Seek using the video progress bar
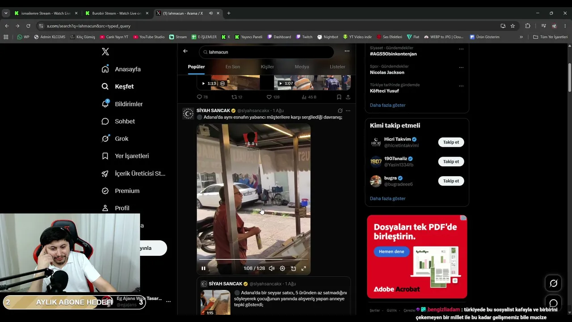The height and width of the screenshot is (322, 572). click(253, 259)
